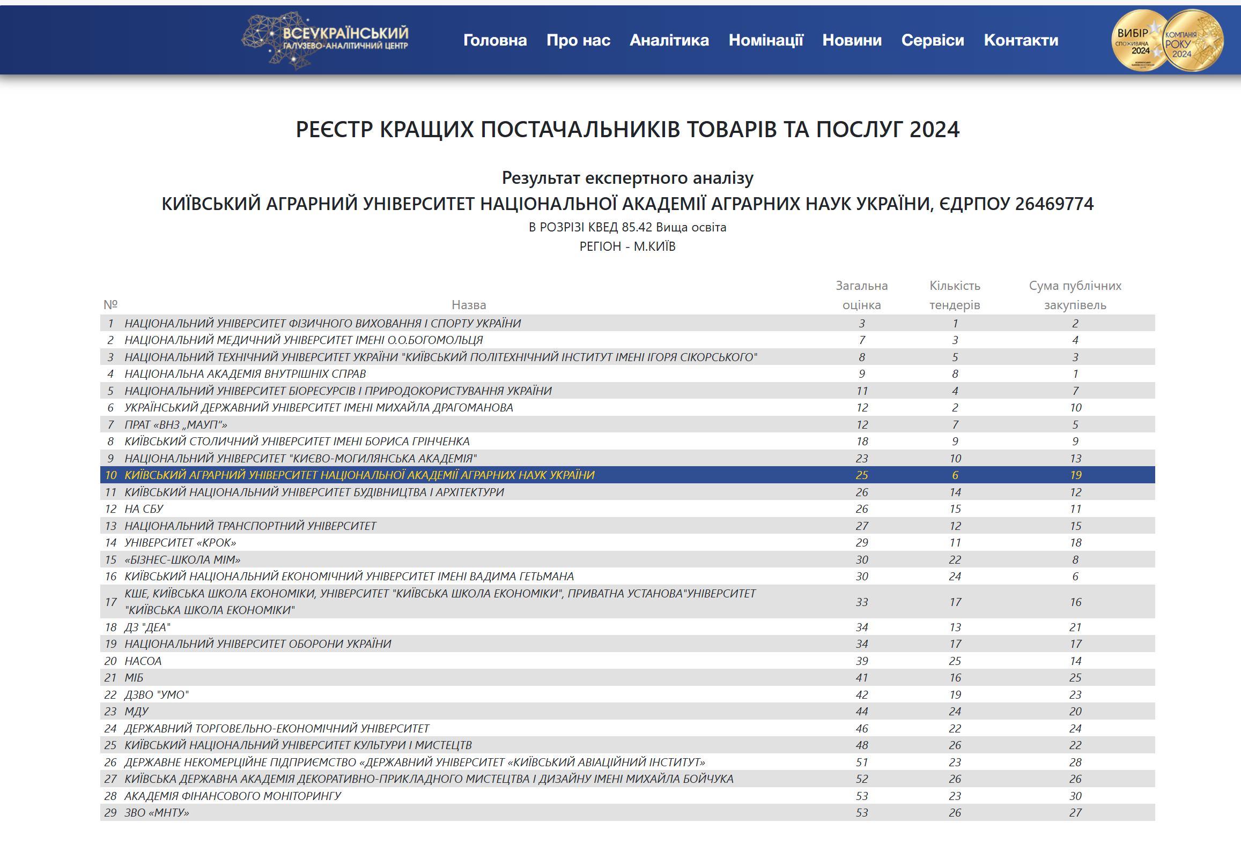
Task: Select row ПрАТ «ВНЗ „МАУП“»
Action: coord(627,424)
